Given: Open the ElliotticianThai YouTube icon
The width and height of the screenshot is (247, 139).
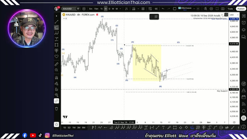Looking at the screenshot, I should pos(33,135).
